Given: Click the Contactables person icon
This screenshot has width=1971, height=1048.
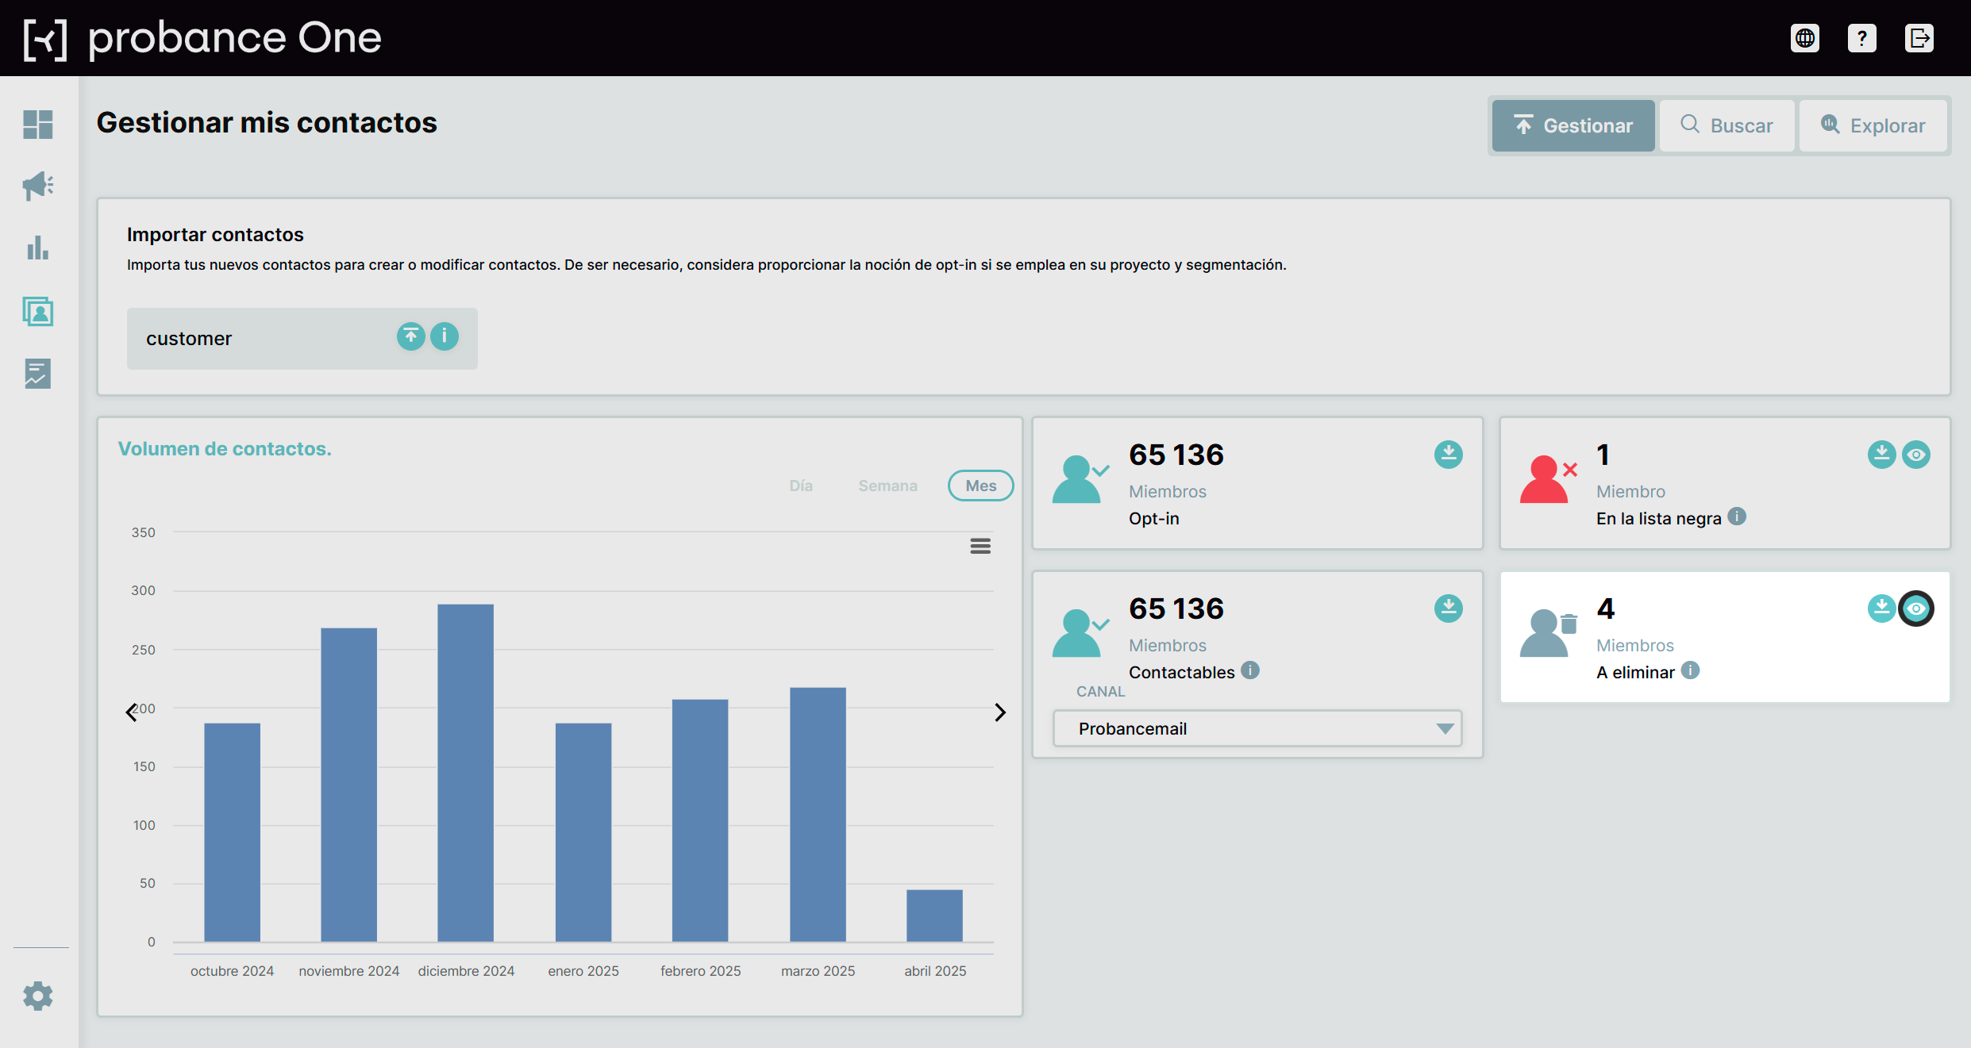Looking at the screenshot, I should pyautogui.click(x=1080, y=633).
